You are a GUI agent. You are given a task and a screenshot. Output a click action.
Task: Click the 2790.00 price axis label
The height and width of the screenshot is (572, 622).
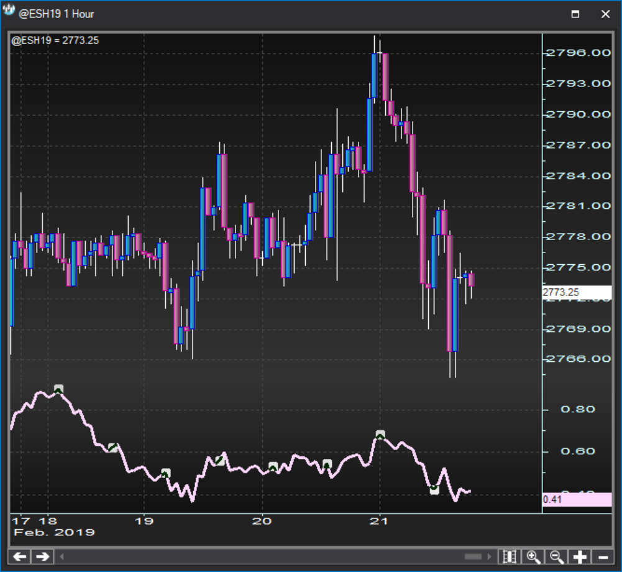[x=579, y=115]
